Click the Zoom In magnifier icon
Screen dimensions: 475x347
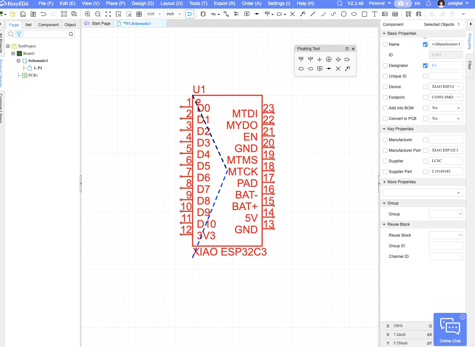(x=88, y=14)
